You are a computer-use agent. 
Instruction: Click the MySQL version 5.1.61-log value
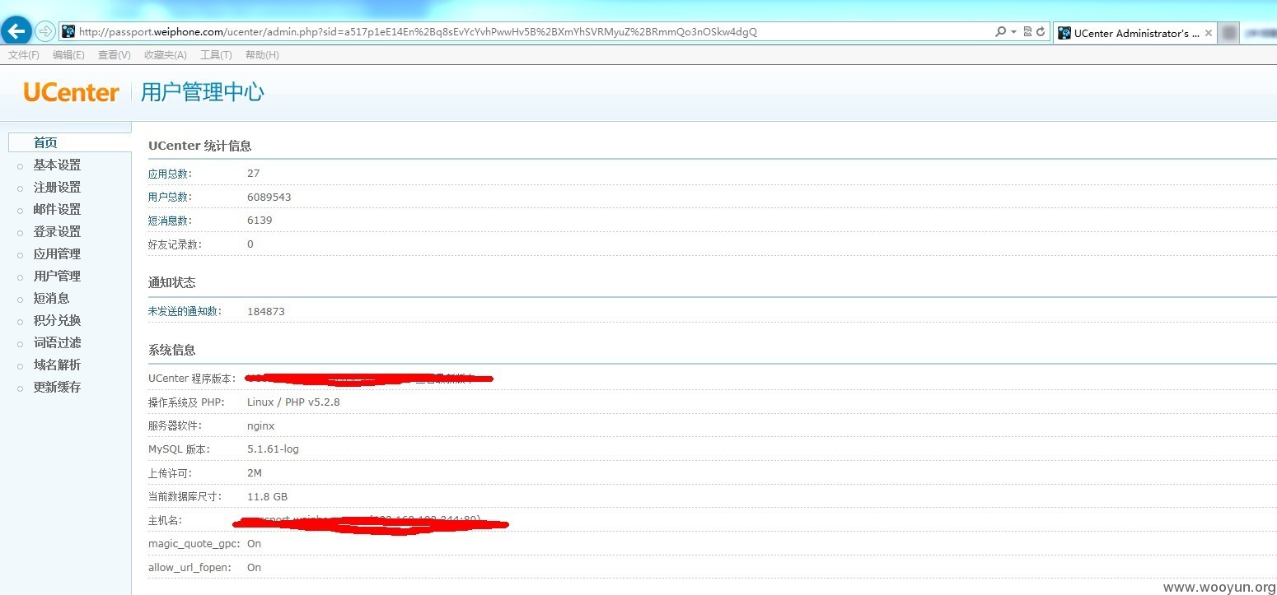coord(273,449)
